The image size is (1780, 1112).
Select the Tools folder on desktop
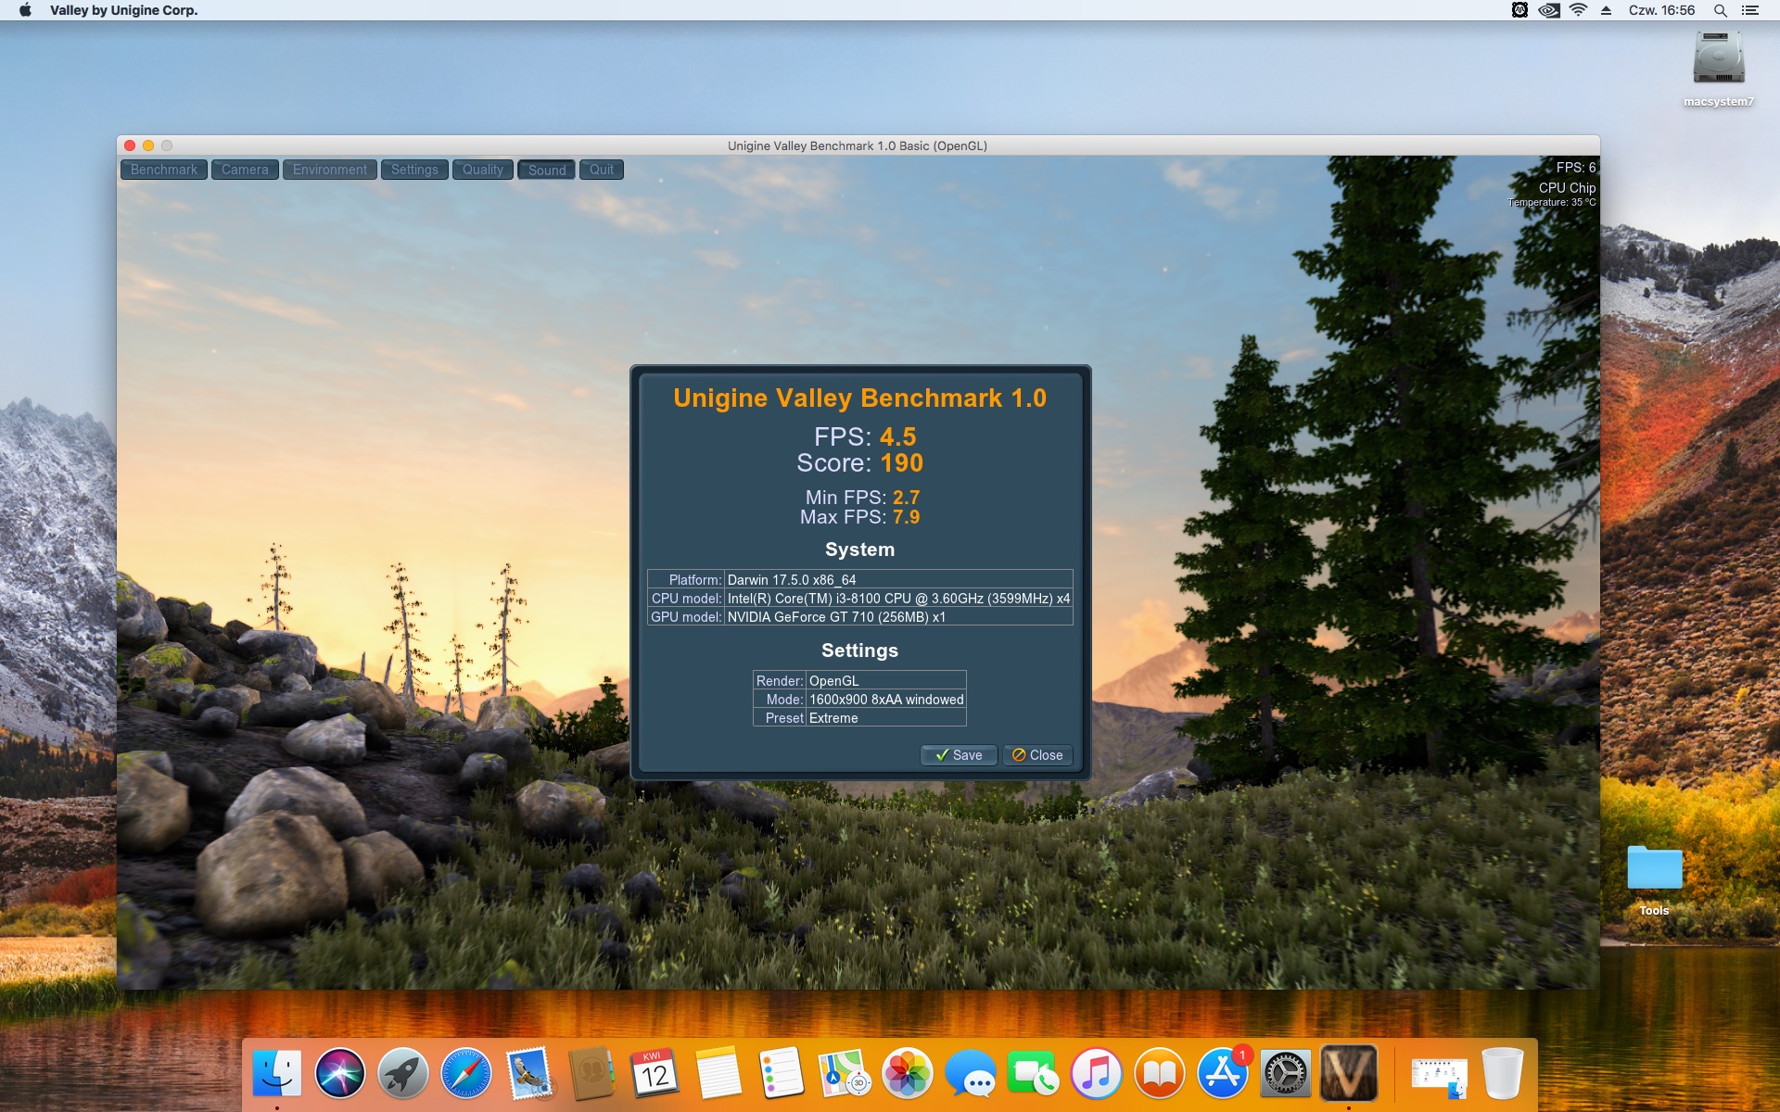(1654, 869)
